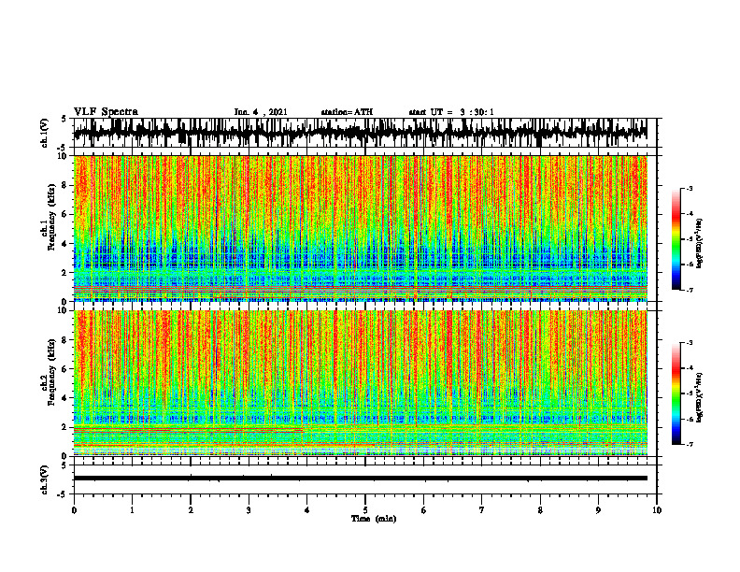This screenshot has height=572, width=740.
Task: Click the "-3" tick on ch.1 colorbar
Action: [690, 188]
